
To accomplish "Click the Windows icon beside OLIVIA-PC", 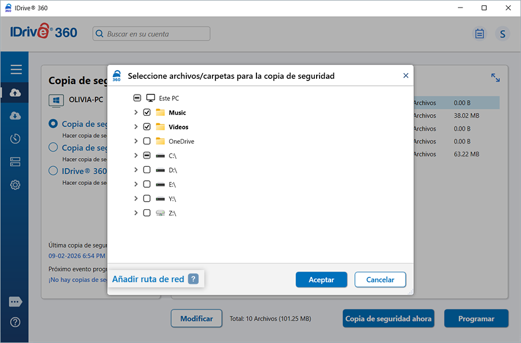I will pyautogui.click(x=56, y=100).
